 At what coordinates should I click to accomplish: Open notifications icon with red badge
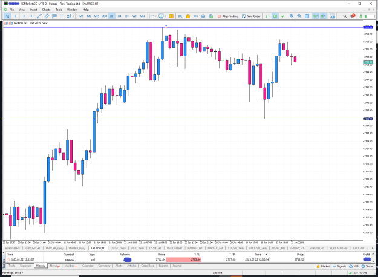[x=353, y=16]
